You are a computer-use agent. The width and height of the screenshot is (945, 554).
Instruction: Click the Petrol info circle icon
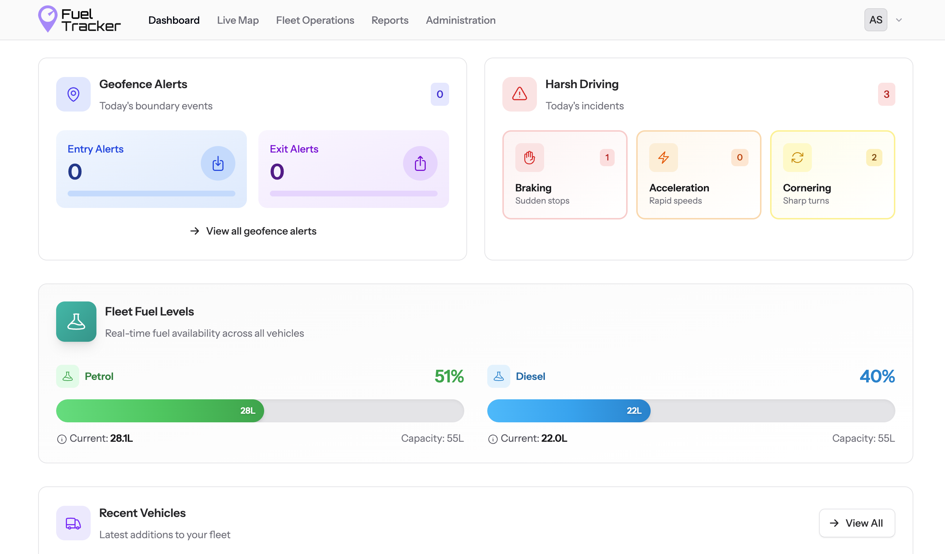tap(62, 439)
